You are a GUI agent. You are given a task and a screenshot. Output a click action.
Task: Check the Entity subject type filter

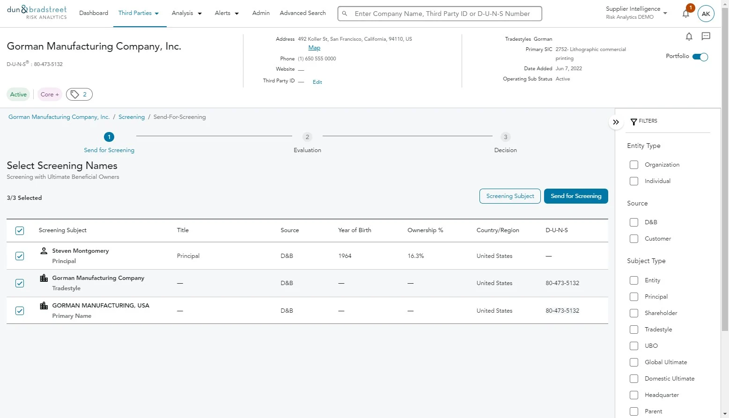tap(634, 280)
